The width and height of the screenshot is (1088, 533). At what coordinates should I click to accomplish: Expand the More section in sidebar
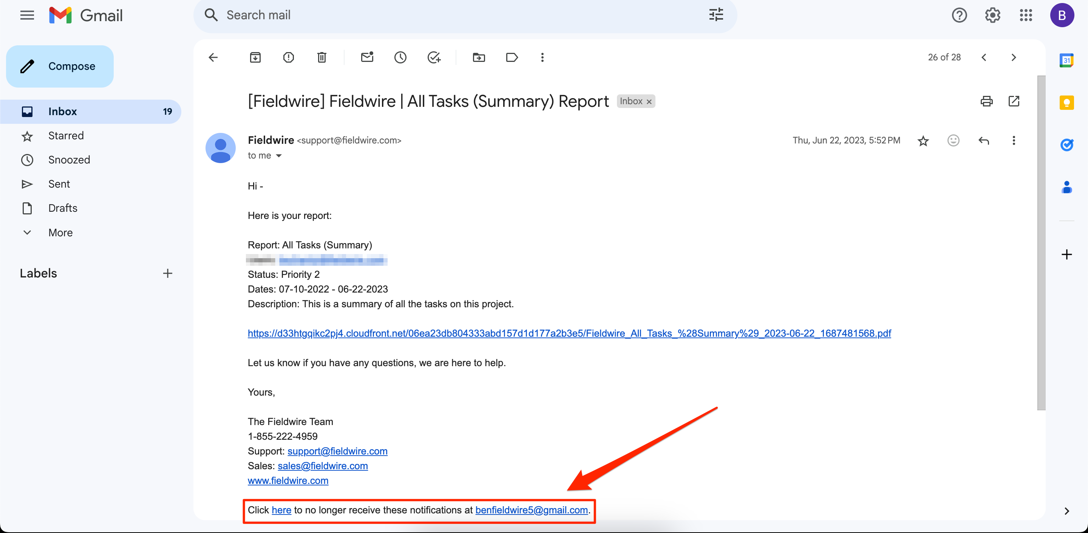pyautogui.click(x=60, y=233)
